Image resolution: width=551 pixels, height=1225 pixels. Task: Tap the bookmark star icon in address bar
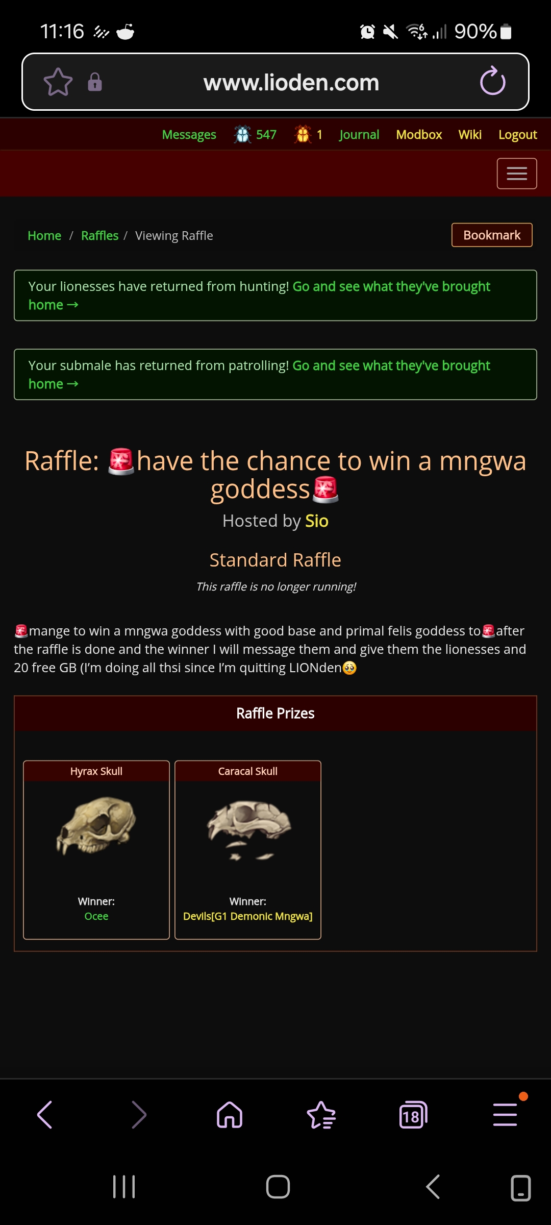pos(58,82)
